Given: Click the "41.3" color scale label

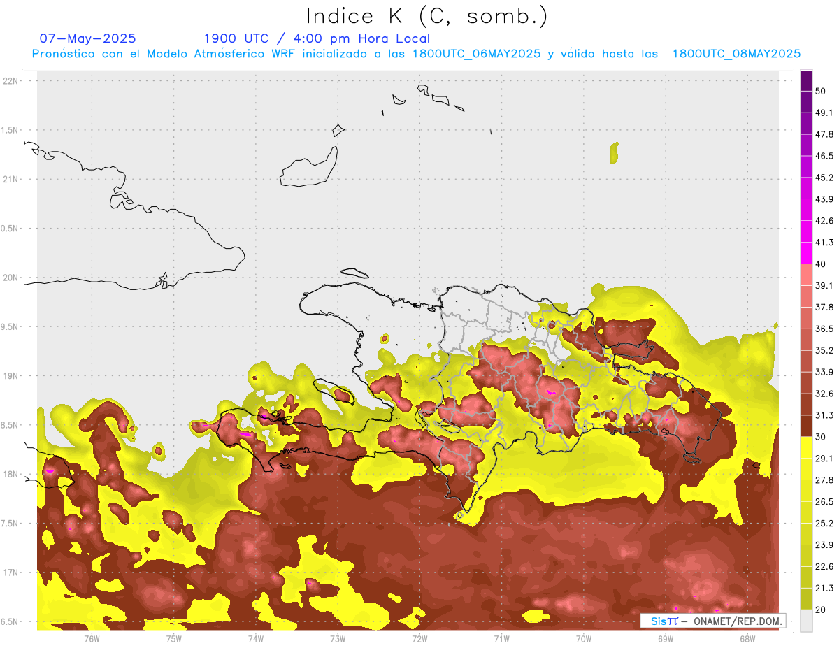Looking at the screenshot, I should pyautogui.click(x=824, y=243).
